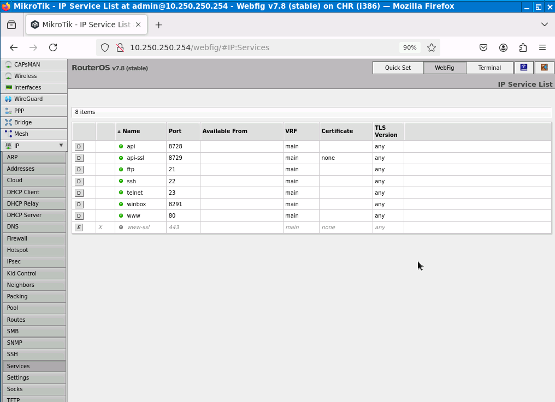Viewport: 555px width, 402px height.
Task: Open the Firefox tab overview icon
Action: pos(11,25)
